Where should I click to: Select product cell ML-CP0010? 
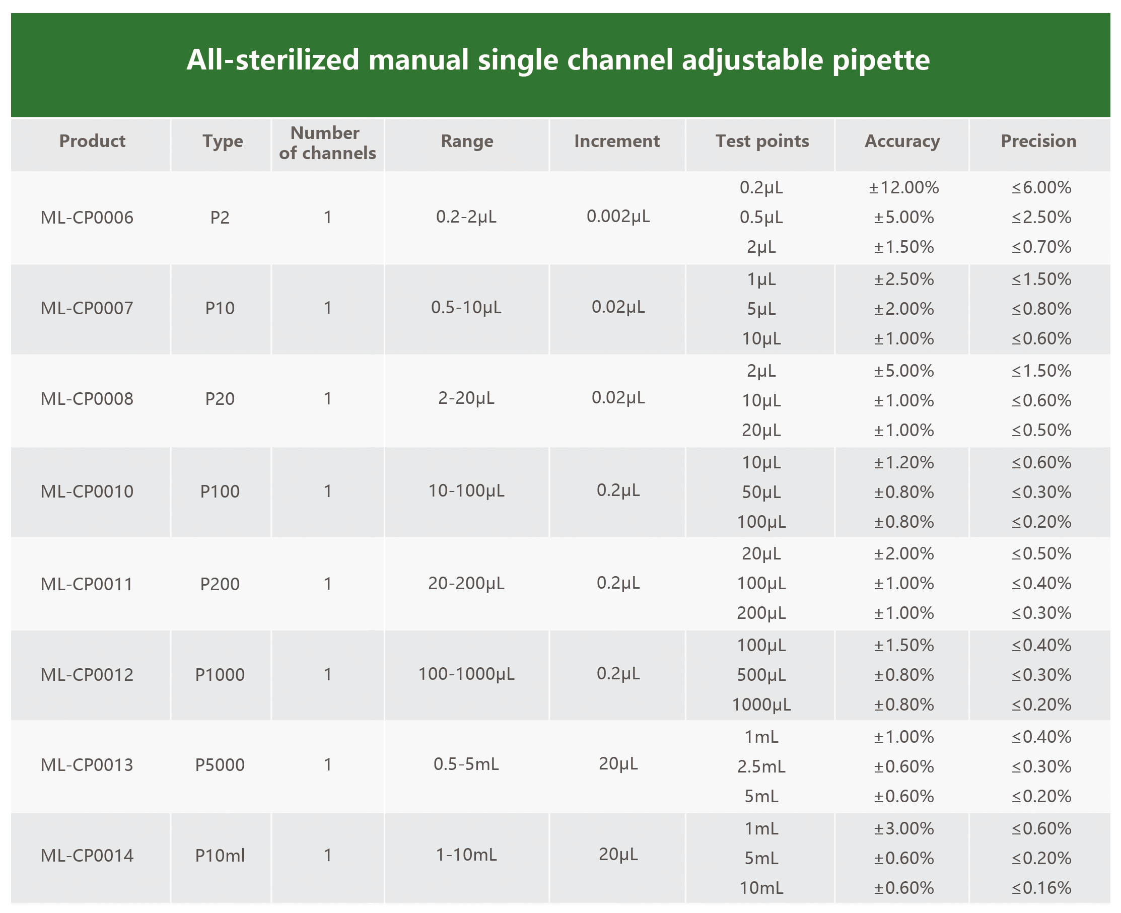pos(87,491)
